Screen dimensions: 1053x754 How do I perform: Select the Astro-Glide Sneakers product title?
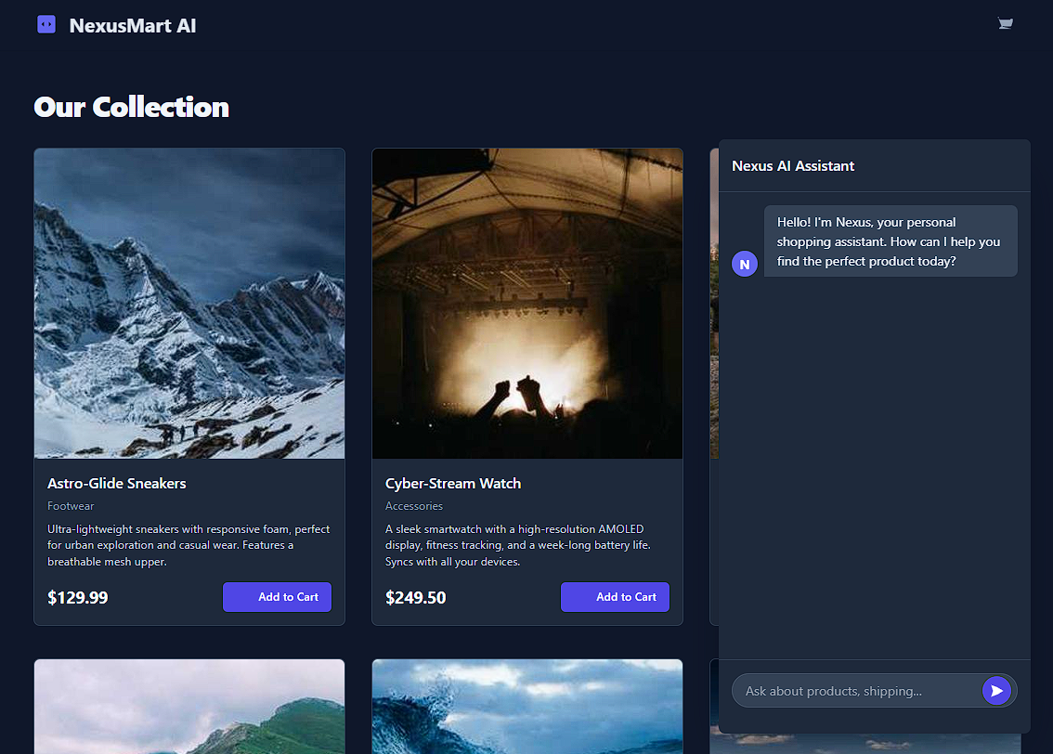tap(117, 484)
